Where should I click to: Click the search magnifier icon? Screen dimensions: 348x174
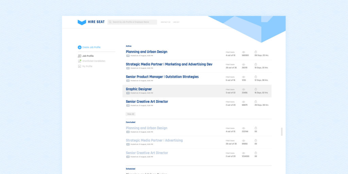point(110,22)
